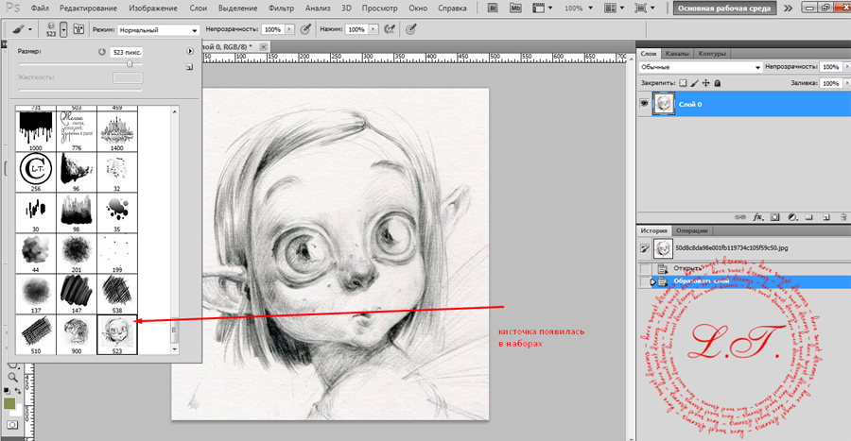Close the document tab
Image resolution: width=851 pixels, height=441 pixels.
point(263,47)
